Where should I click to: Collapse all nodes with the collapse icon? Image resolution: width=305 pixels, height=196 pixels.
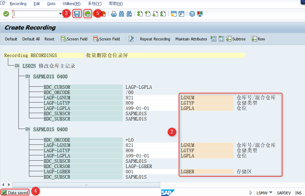[x=221, y=39]
